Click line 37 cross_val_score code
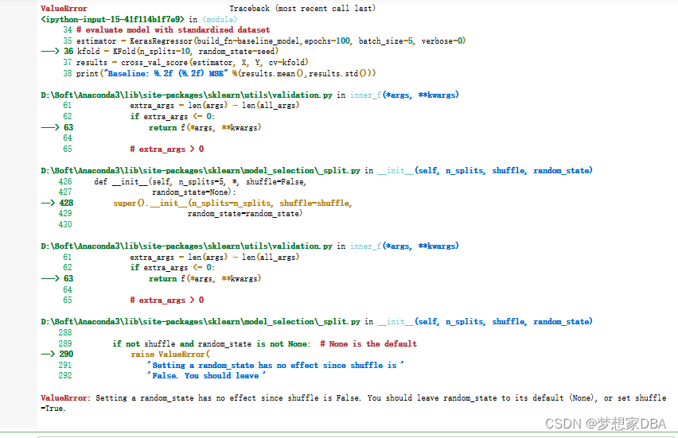Image resolution: width=678 pixels, height=438 pixels. click(192, 63)
